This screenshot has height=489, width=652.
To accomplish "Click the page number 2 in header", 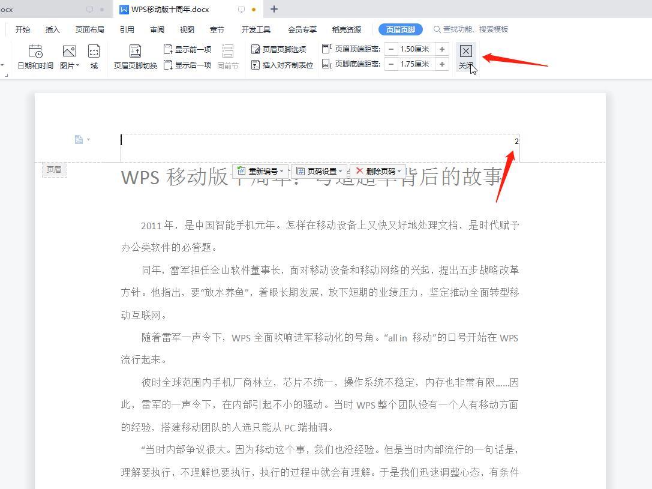I will tap(516, 142).
